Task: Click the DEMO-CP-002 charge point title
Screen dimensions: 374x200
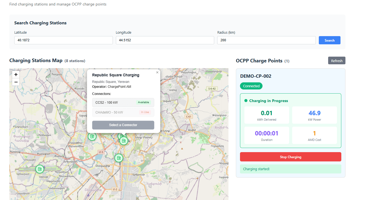Action: (256, 76)
